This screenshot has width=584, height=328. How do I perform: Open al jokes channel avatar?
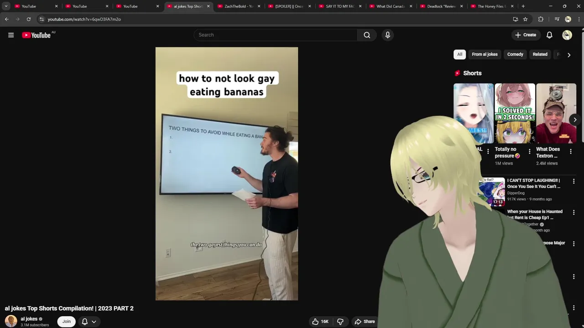[x=11, y=321]
